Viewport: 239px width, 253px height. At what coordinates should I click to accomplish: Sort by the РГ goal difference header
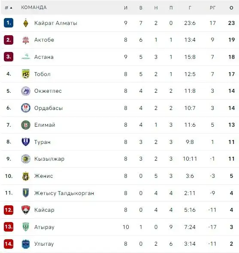(212, 8)
